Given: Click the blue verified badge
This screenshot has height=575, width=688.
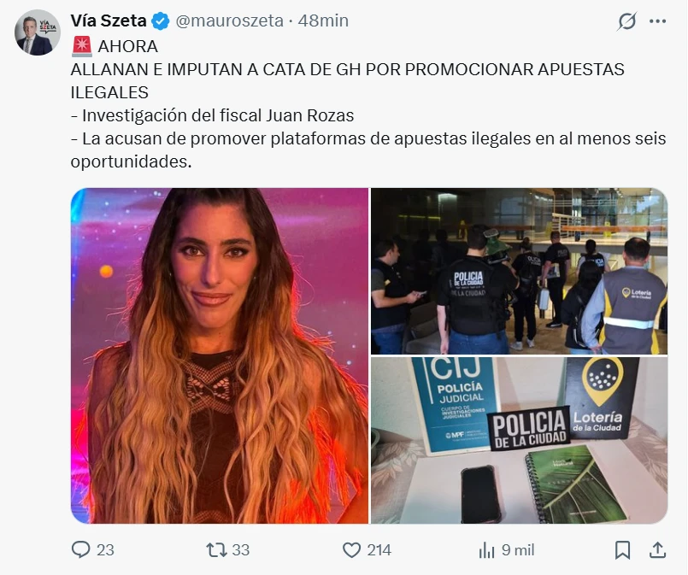Looking at the screenshot, I should pos(161,21).
